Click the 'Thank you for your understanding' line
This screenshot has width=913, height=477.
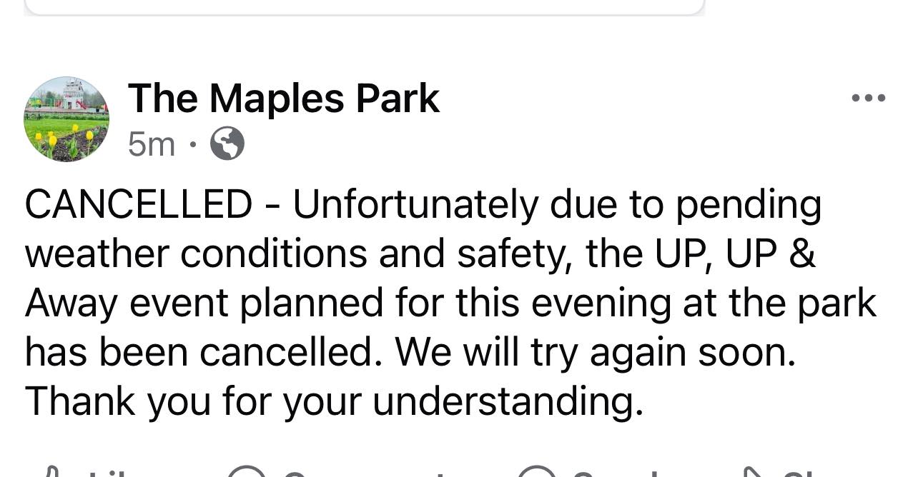coord(334,403)
